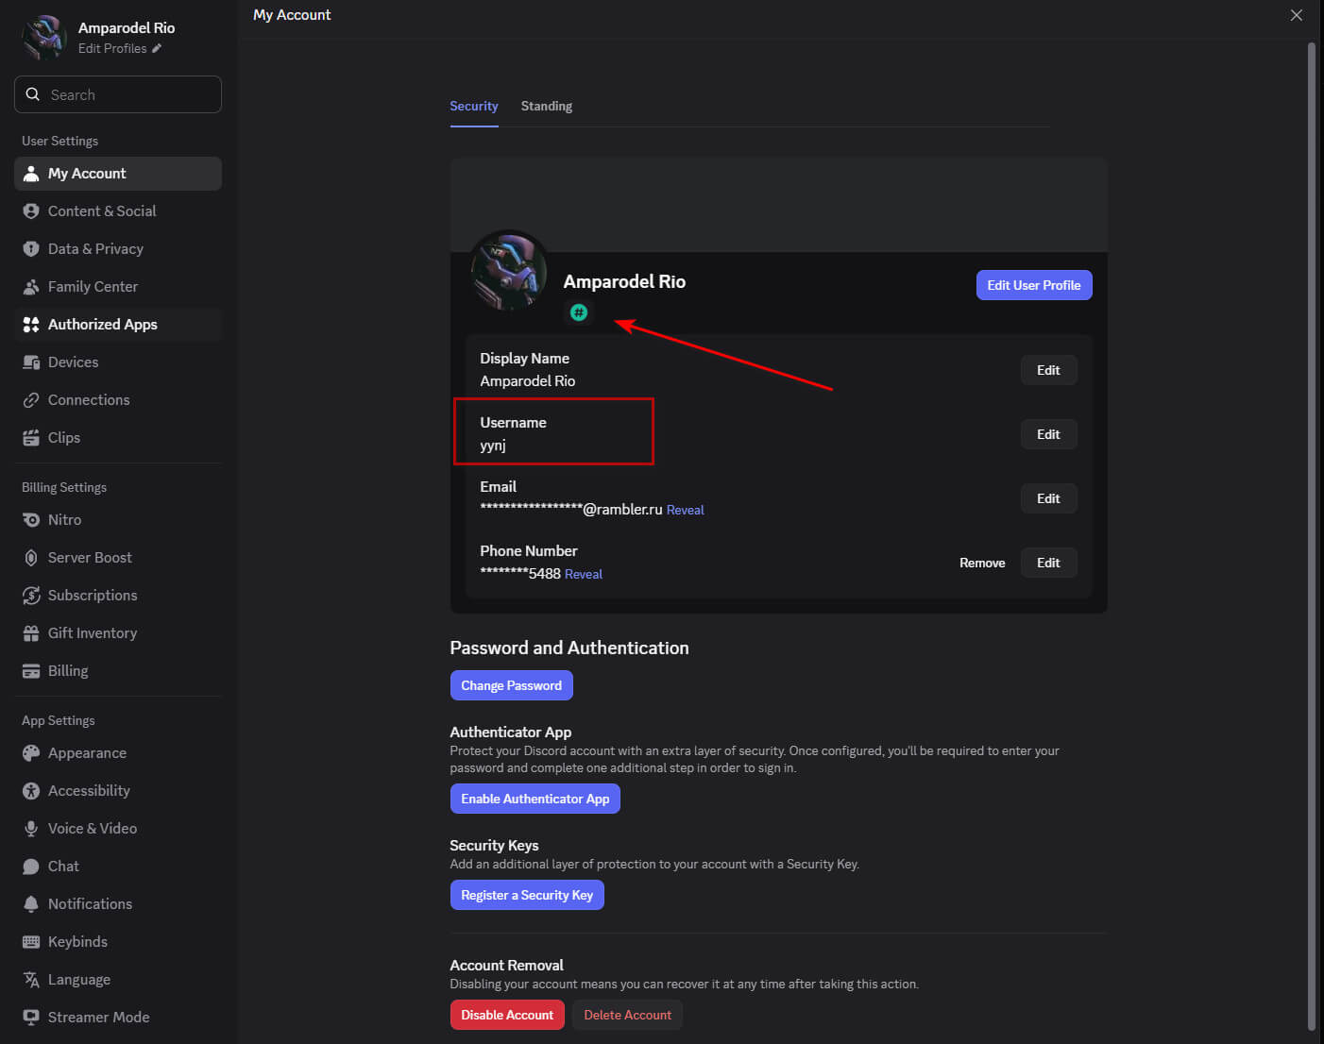Switch to the Standing tab

coord(546,107)
